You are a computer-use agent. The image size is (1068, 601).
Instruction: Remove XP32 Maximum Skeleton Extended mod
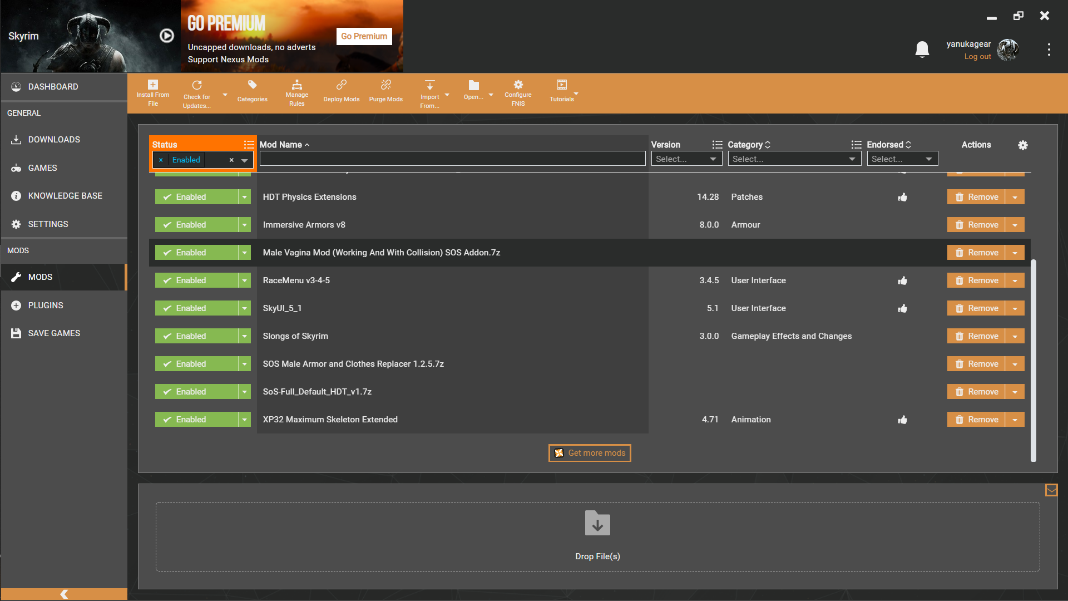976,420
